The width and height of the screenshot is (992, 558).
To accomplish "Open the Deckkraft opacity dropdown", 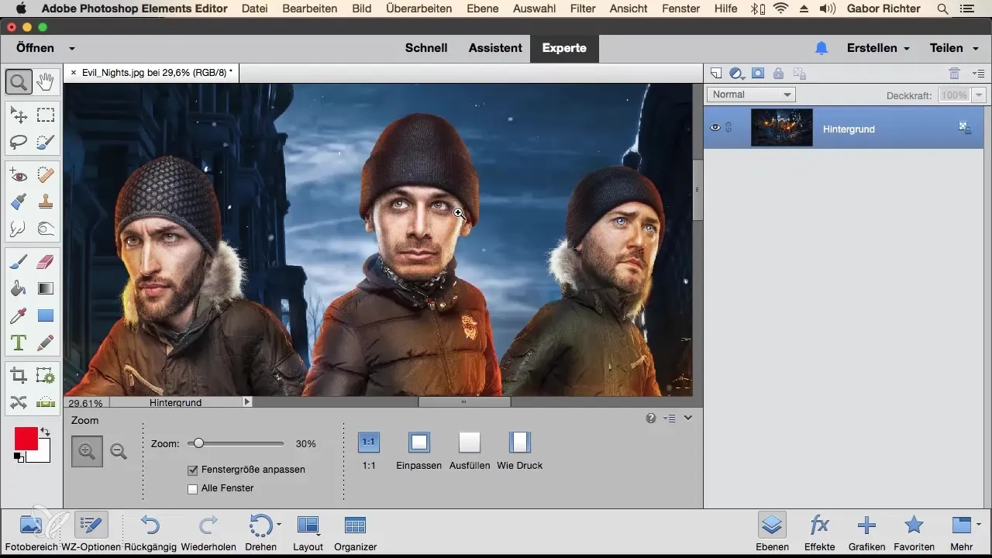I will pos(979,95).
